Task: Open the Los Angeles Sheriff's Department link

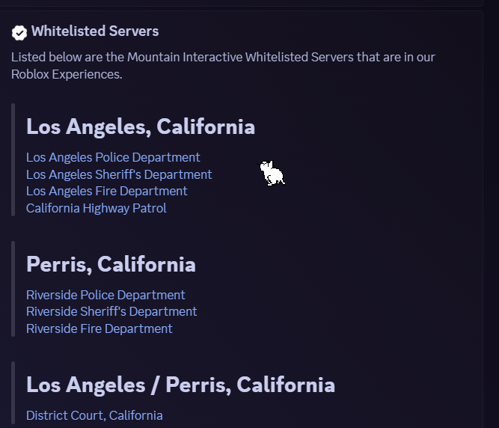Action: pos(119,174)
